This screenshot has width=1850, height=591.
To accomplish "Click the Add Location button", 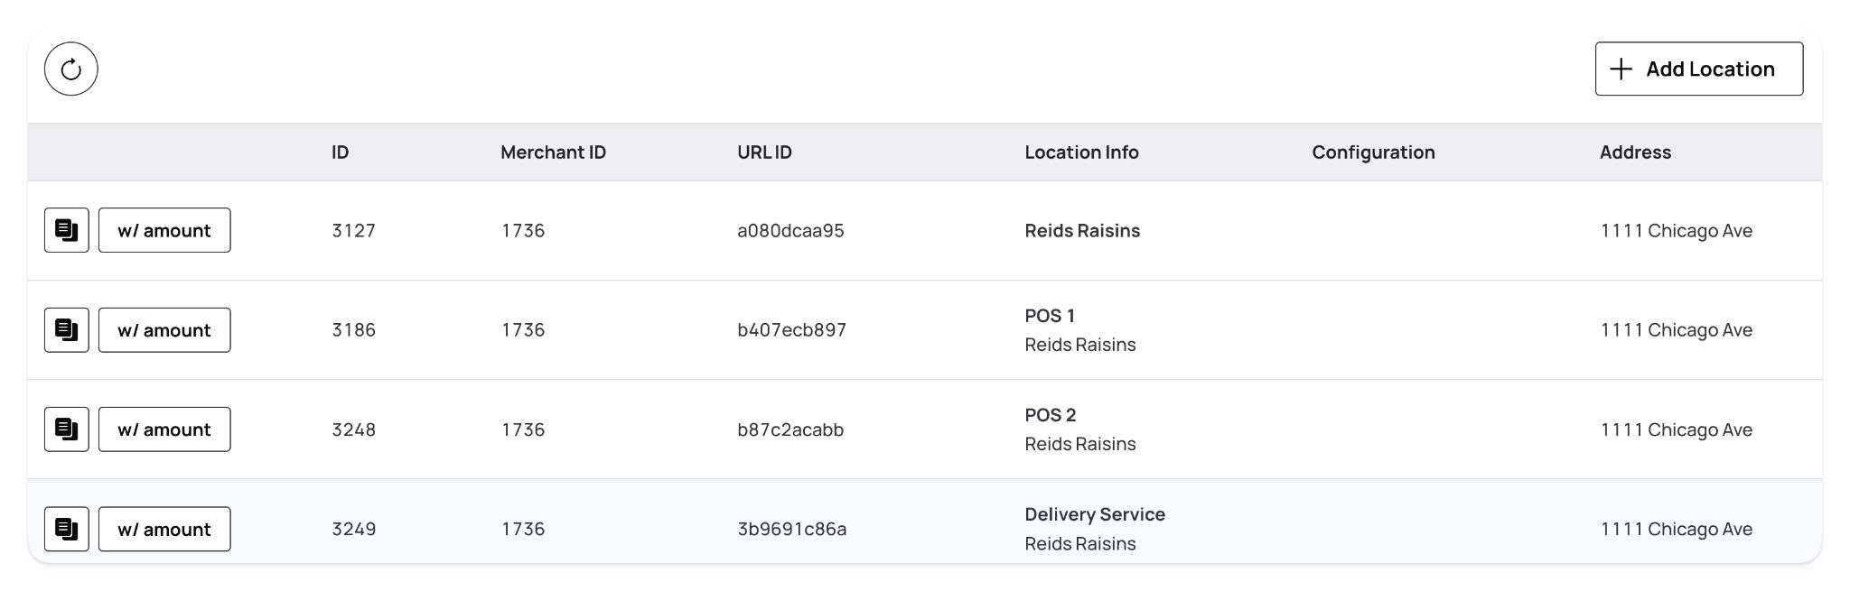I will pyautogui.click(x=1698, y=69).
